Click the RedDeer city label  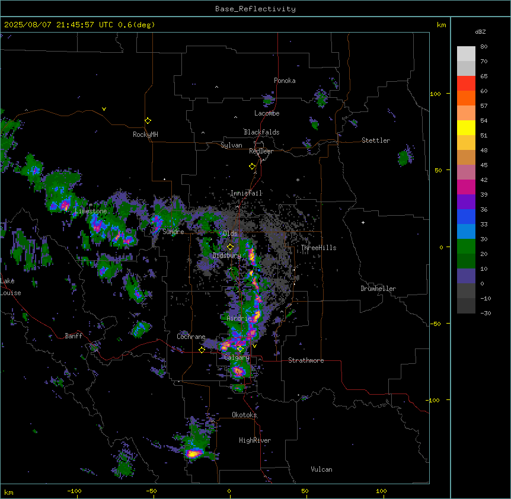[x=261, y=151]
